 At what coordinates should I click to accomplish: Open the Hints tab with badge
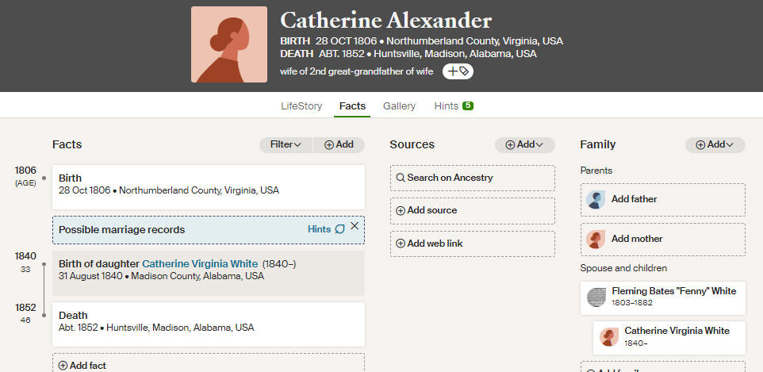click(x=454, y=106)
